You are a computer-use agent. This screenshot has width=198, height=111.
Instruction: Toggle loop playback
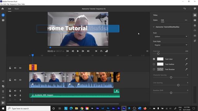(101, 51)
